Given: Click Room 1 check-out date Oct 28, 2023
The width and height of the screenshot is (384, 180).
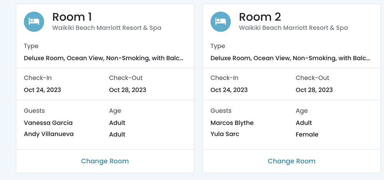Looking at the screenshot, I should [127, 90].
